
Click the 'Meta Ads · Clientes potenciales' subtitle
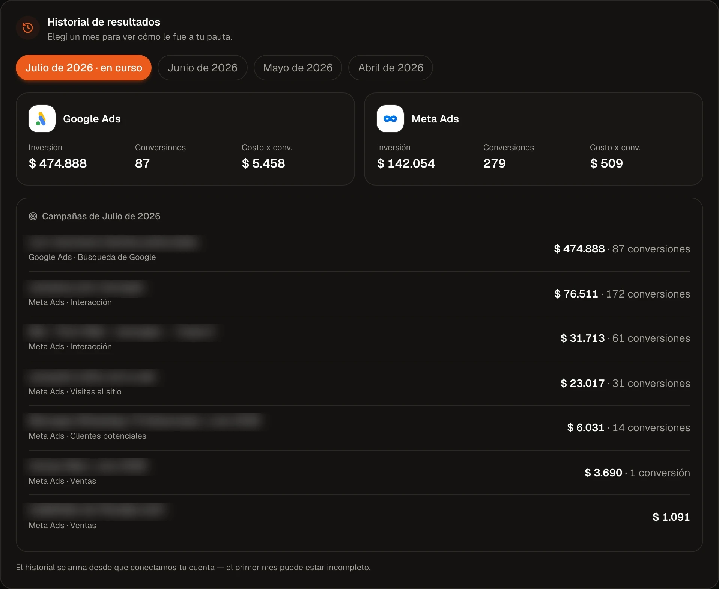point(87,436)
